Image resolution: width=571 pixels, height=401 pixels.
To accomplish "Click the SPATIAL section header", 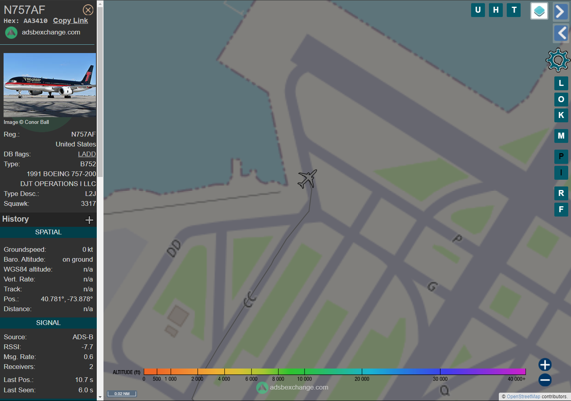I will (x=48, y=232).
